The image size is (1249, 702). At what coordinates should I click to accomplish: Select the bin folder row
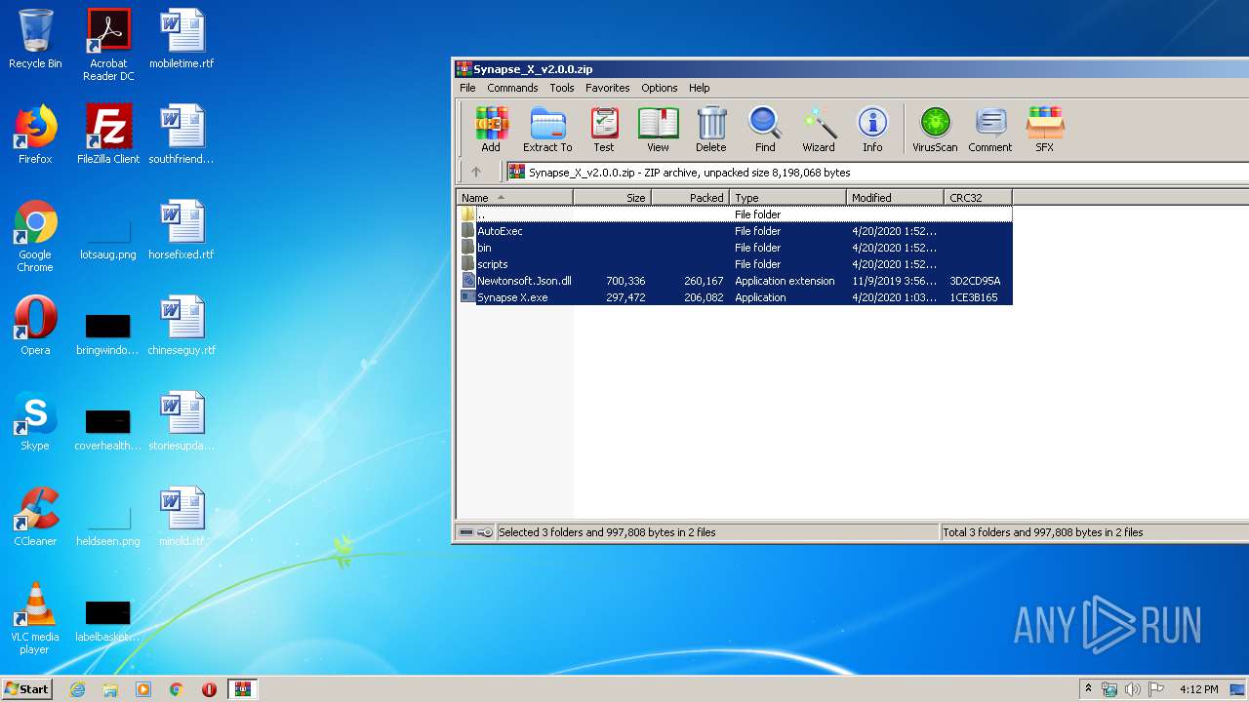pyautogui.click(x=735, y=248)
